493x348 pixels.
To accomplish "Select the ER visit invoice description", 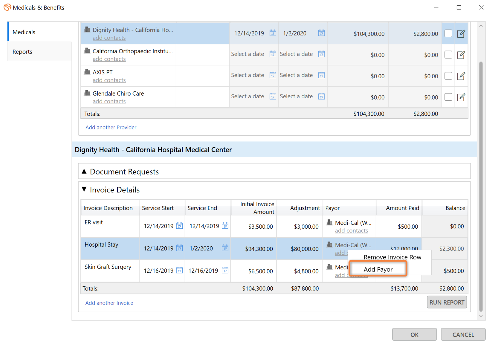I will [94, 222].
